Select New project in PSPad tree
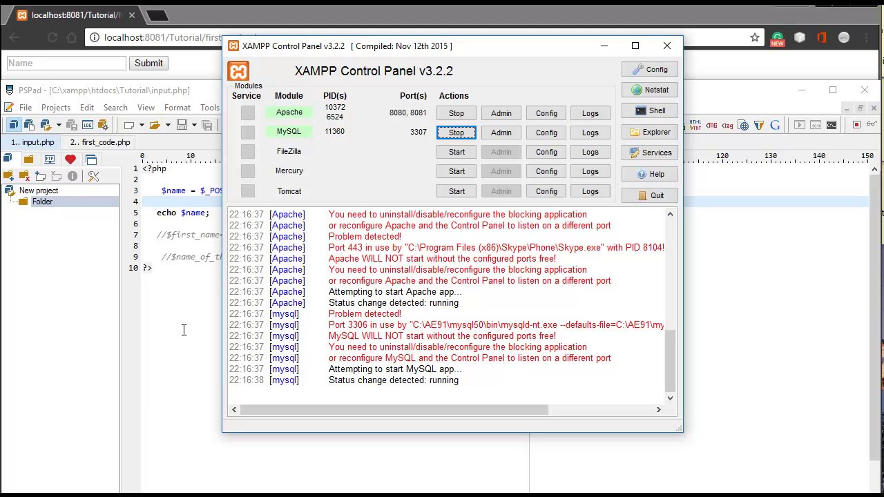The image size is (884, 497). (x=39, y=191)
